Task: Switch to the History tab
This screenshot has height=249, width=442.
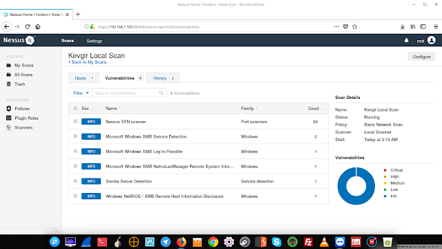Action: [163, 78]
